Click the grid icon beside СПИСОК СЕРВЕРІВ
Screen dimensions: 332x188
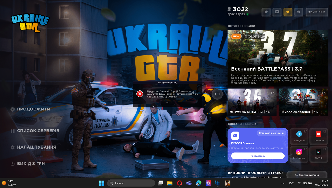[12, 131]
